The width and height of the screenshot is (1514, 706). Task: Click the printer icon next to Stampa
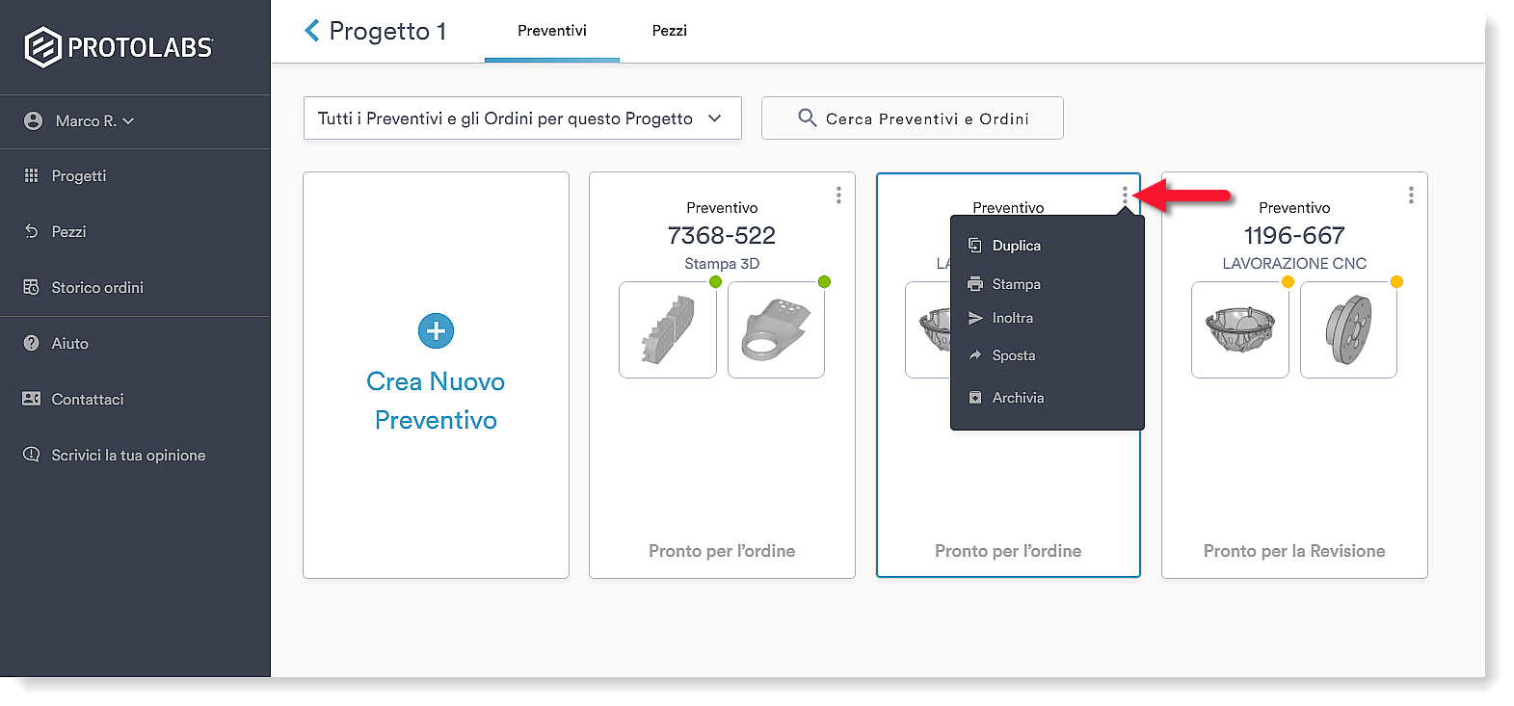[x=974, y=284]
